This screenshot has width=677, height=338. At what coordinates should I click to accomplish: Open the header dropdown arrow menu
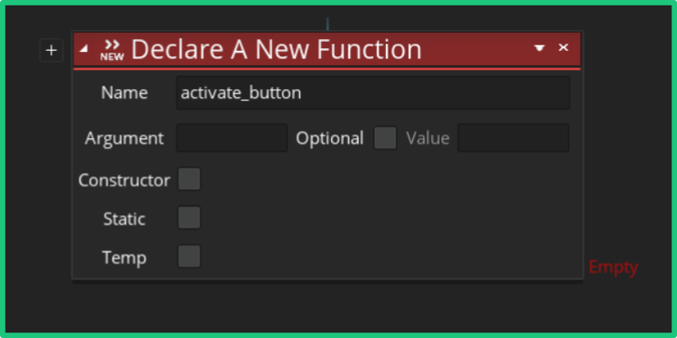[x=540, y=48]
